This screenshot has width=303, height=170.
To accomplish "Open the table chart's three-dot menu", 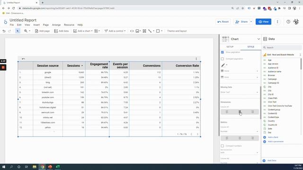I will pos(196,59).
